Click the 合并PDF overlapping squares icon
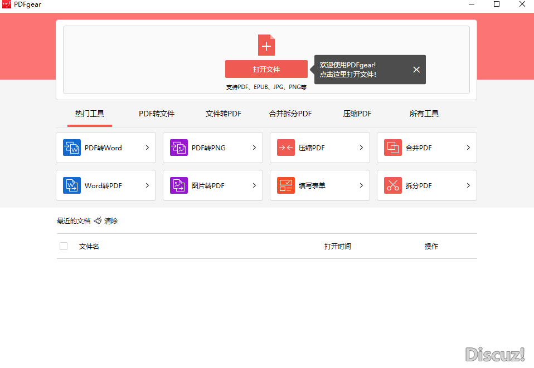 (392, 148)
